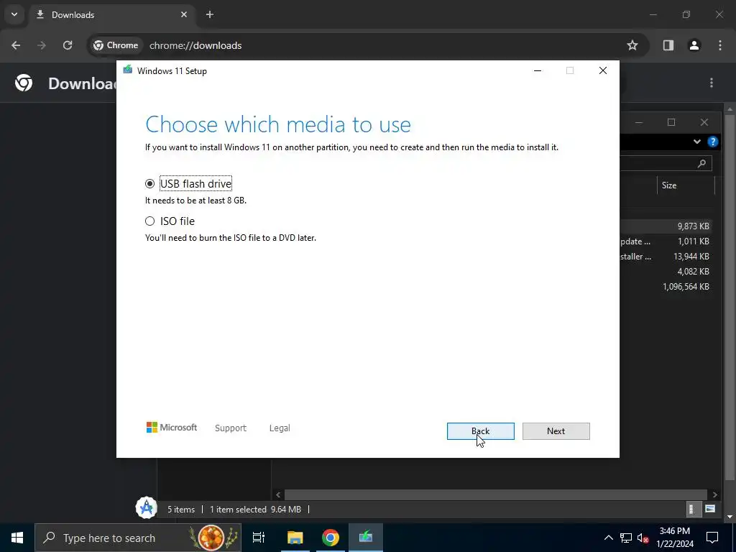Choose the ISO file radio button
736x552 pixels.
[149, 221]
